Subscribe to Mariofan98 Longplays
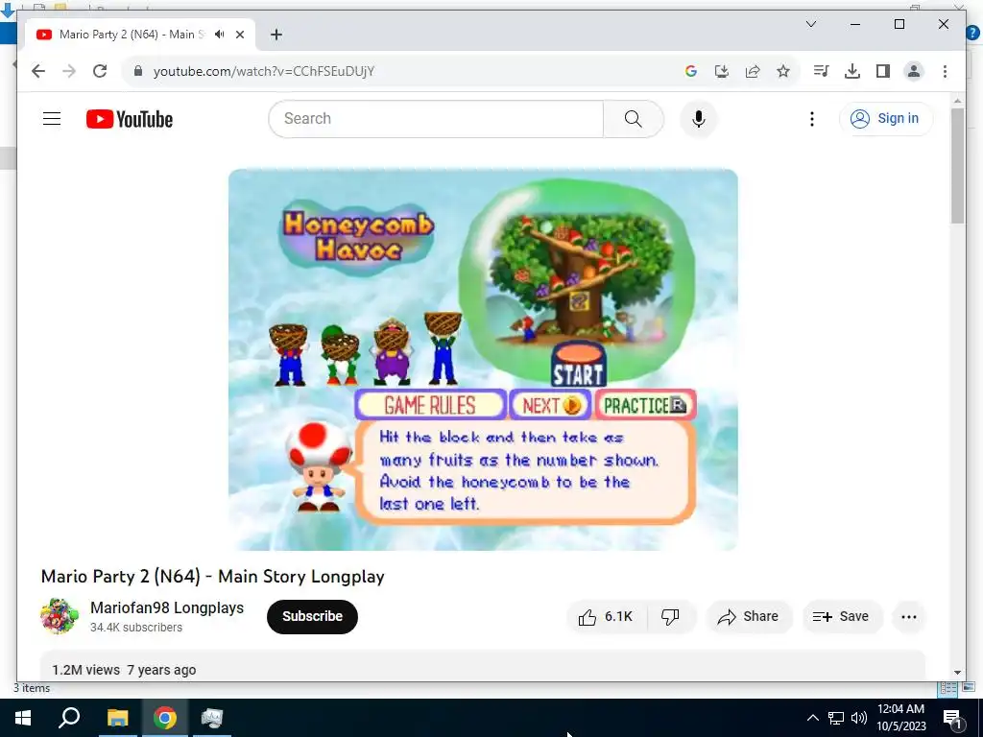The width and height of the screenshot is (983, 737). (312, 617)
